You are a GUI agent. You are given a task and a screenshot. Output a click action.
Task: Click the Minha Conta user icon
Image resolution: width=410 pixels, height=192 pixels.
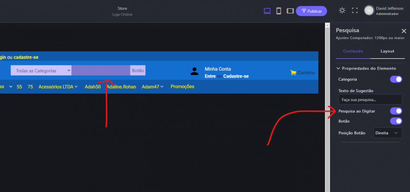point(194,71)
